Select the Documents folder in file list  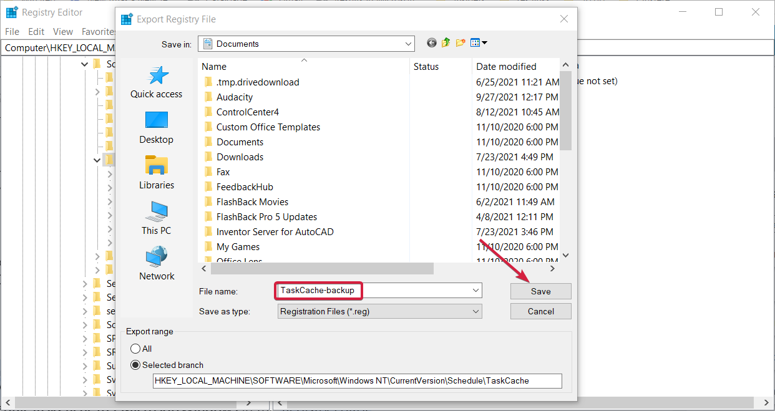click(240, 142)
